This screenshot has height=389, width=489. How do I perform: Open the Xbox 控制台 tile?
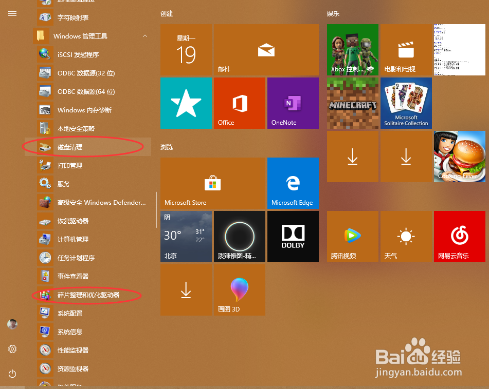(353, 50)
